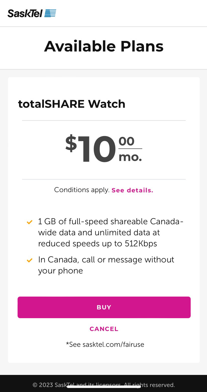Click the Available Plans heading
Viewport: 207px width, 392px height.
pos(104,46)
